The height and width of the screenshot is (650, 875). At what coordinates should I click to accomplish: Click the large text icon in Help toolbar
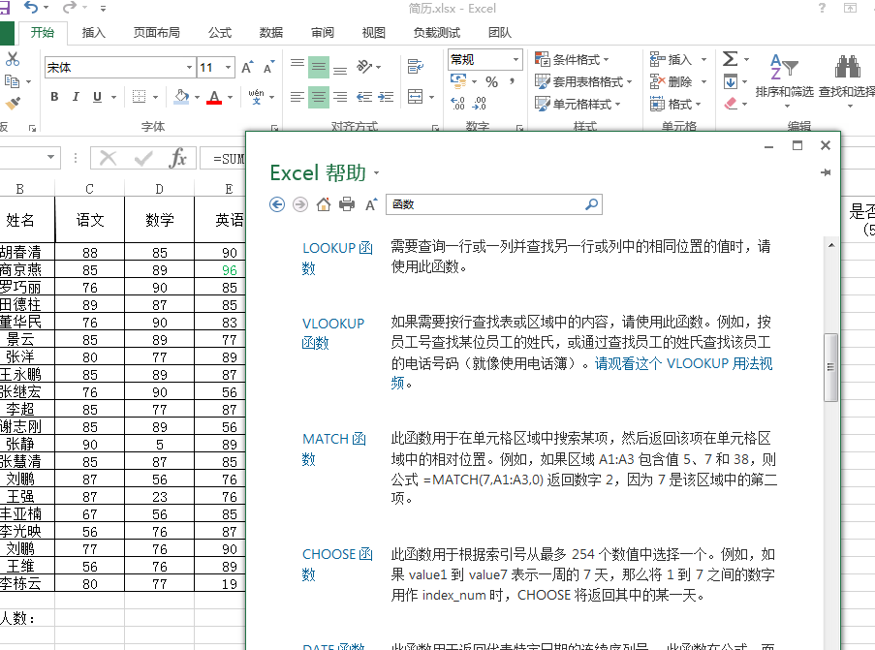371,204
